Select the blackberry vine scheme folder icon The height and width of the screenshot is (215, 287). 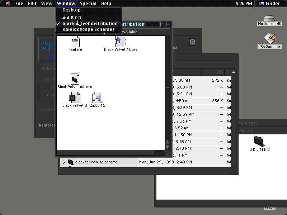coord(71,162)
